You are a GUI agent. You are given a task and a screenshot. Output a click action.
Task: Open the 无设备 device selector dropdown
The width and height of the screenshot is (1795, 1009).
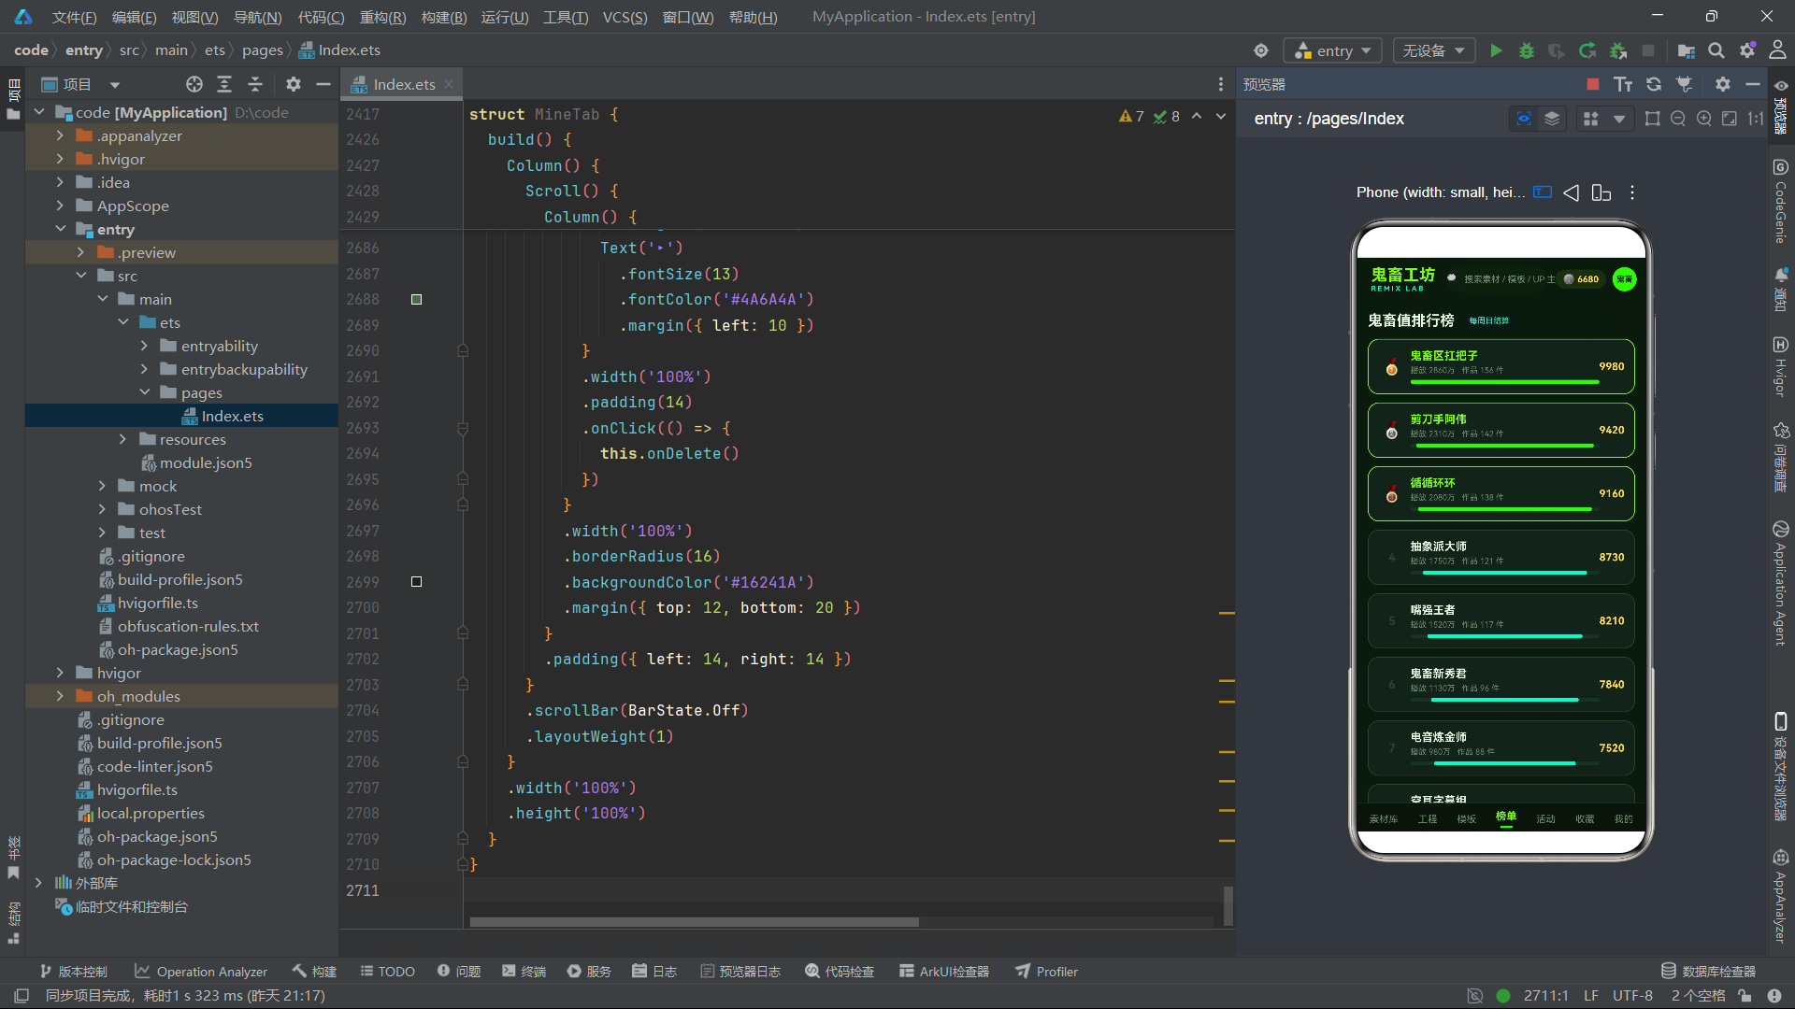tap(1433, 50)
